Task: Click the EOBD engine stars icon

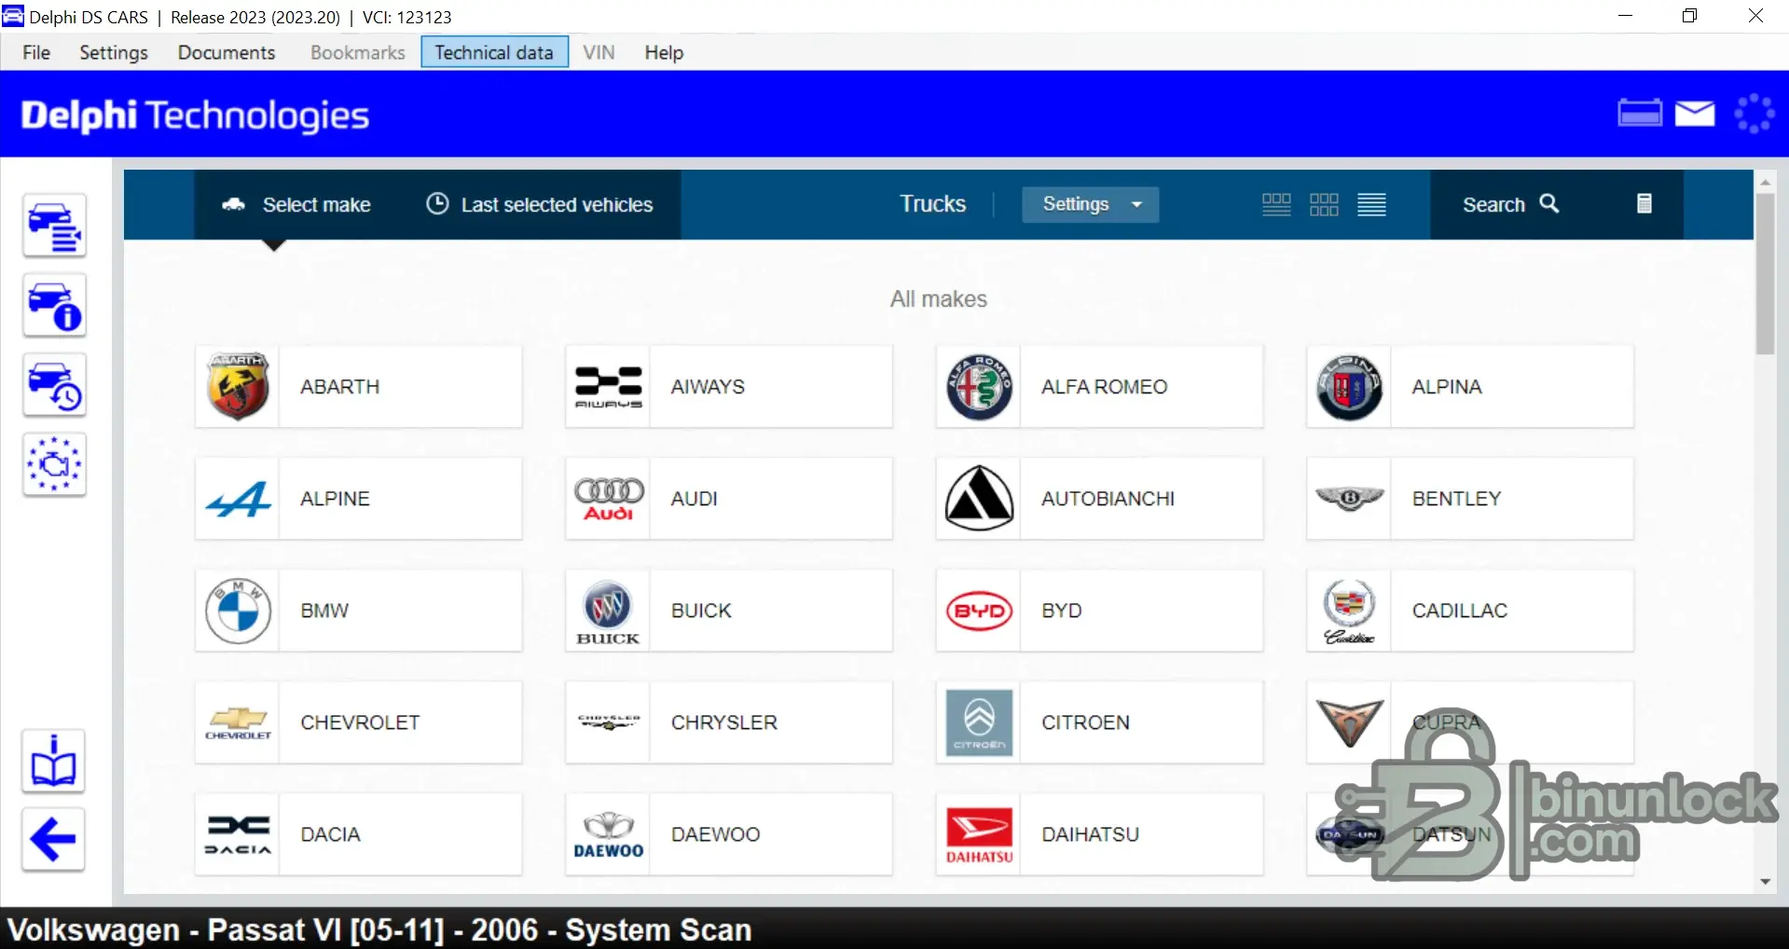Action: 54,464
